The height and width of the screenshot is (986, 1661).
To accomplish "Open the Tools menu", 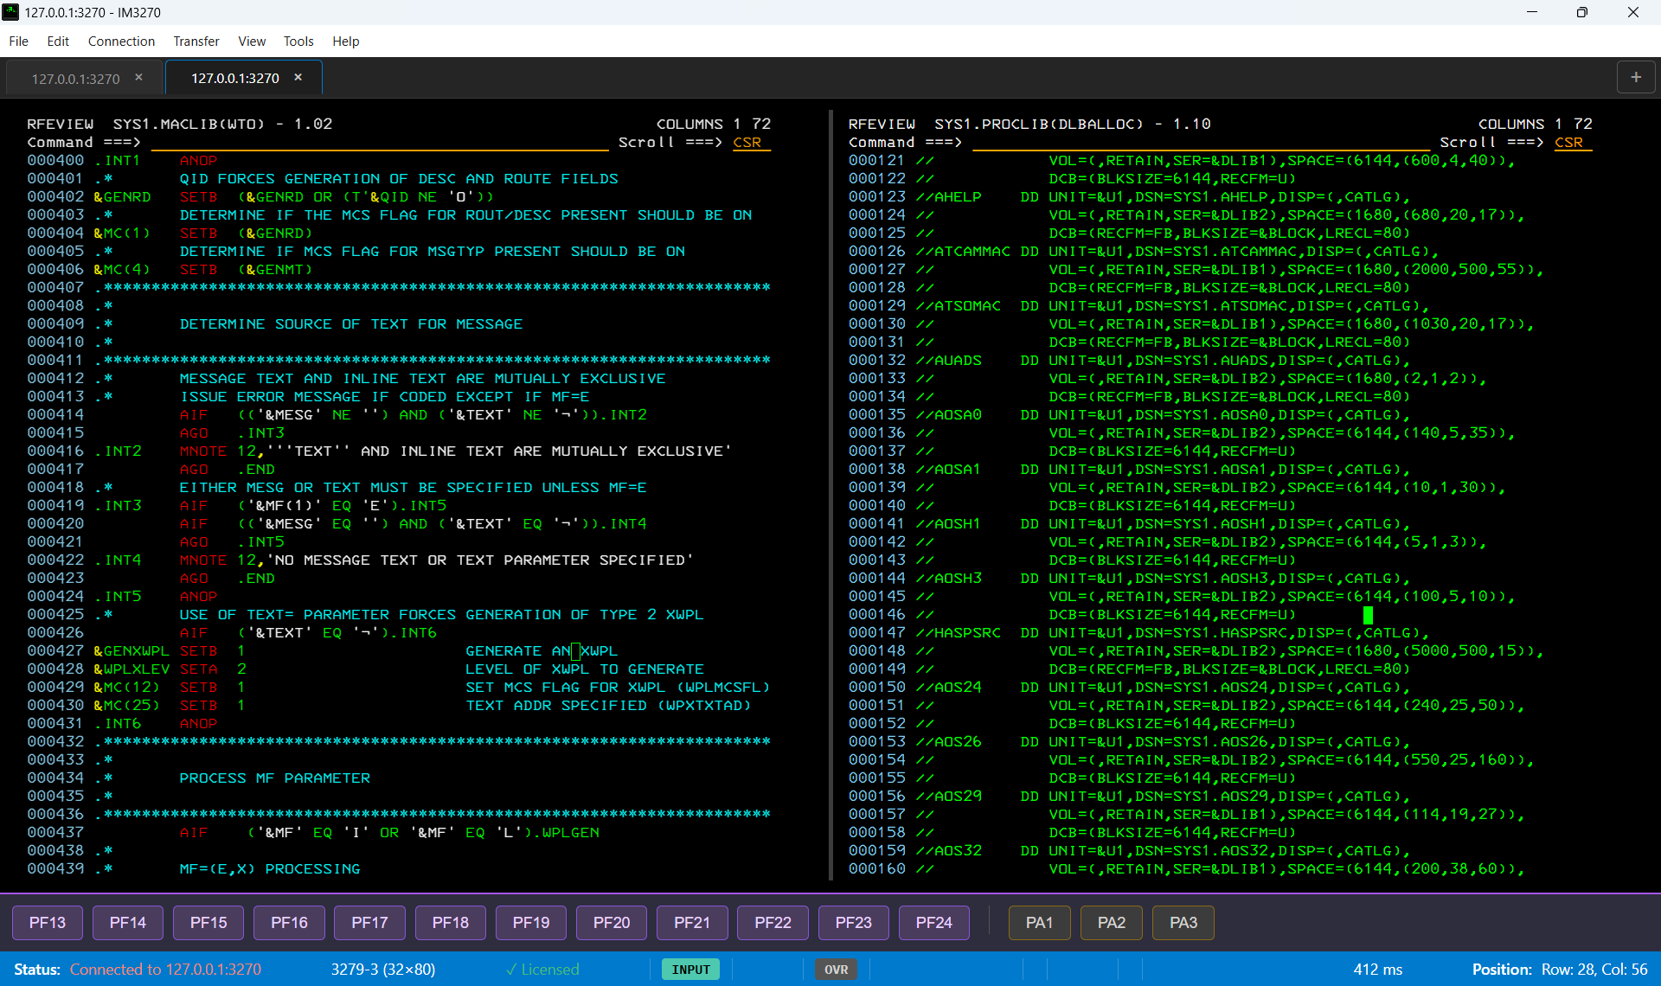I will pos(298,41).
